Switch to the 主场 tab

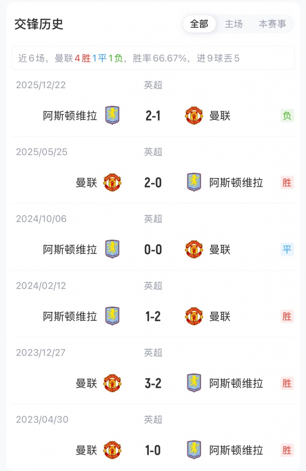[x=233, y=24]
